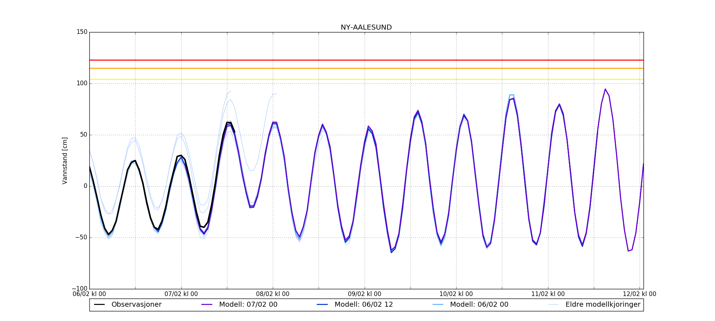Click the '12/02 kl 00' x-axis label
This screenshot has height=321, width=715.
640,294
